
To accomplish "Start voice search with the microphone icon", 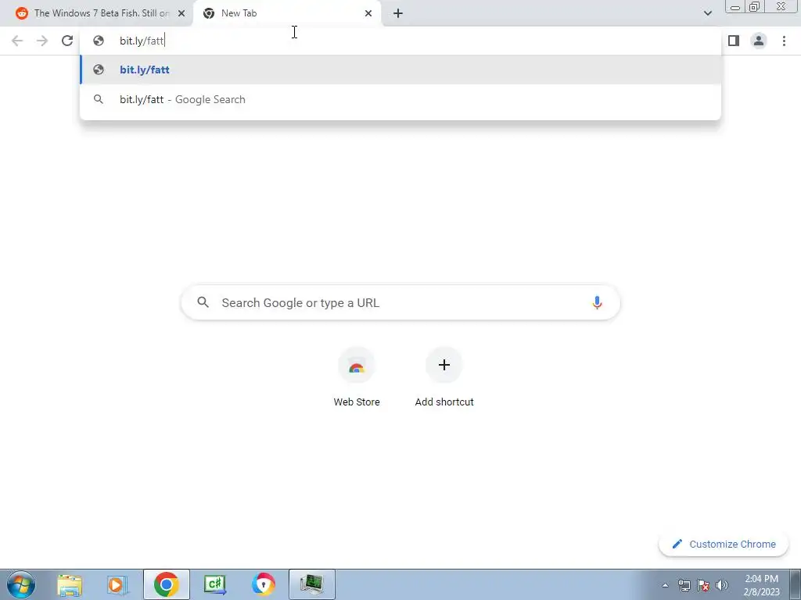I will (x=597, y=302).
